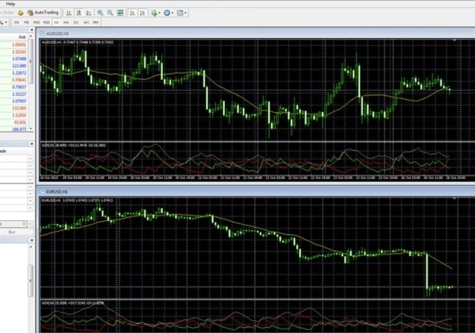Click the zoom out magnifier icon
The height and width of the screenshot is (333, 475).
click(x=110, y=13)
